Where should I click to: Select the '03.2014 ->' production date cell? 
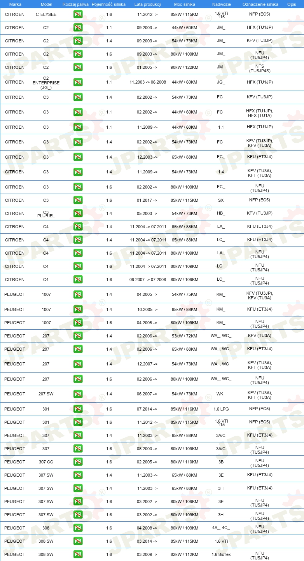tap(147, 541)
